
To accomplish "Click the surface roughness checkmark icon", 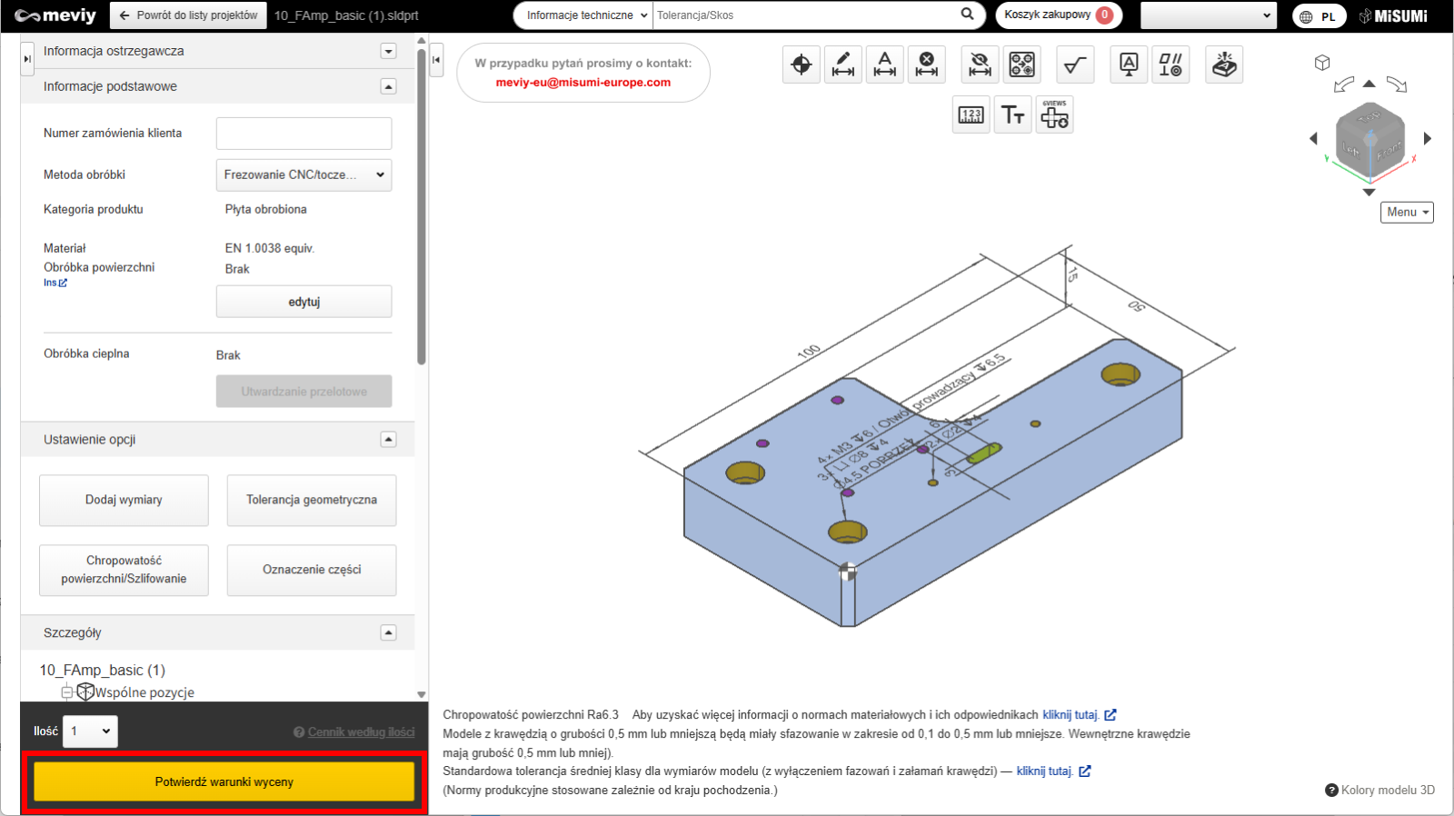I will 1075,65.
